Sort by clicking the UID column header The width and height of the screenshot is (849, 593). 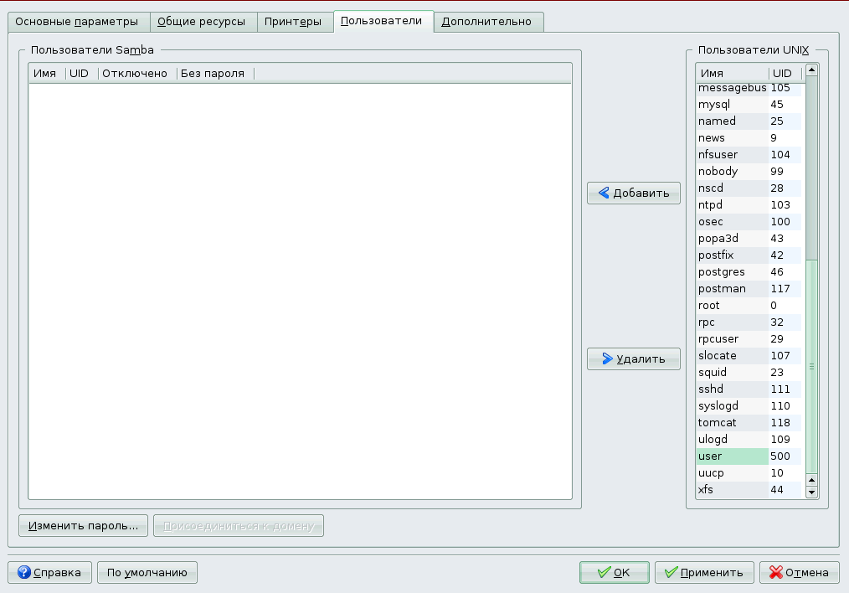tap(782, 73)
